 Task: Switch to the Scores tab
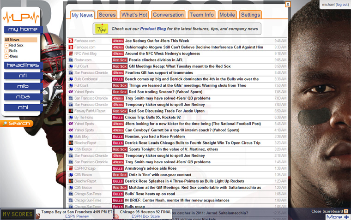tap(107, 15)
